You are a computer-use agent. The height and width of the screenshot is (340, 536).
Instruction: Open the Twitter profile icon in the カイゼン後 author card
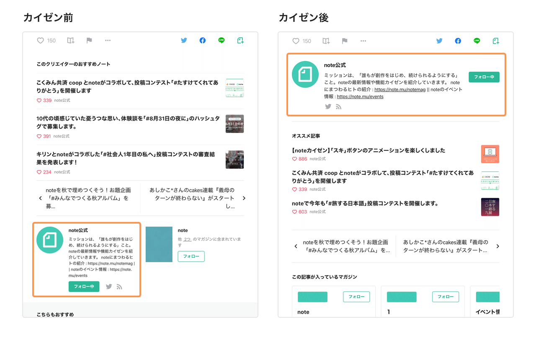pos(328,107)
